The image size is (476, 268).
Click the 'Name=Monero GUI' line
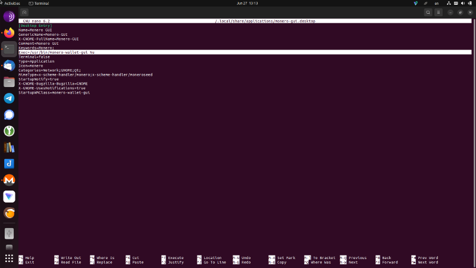click(35, 30)
